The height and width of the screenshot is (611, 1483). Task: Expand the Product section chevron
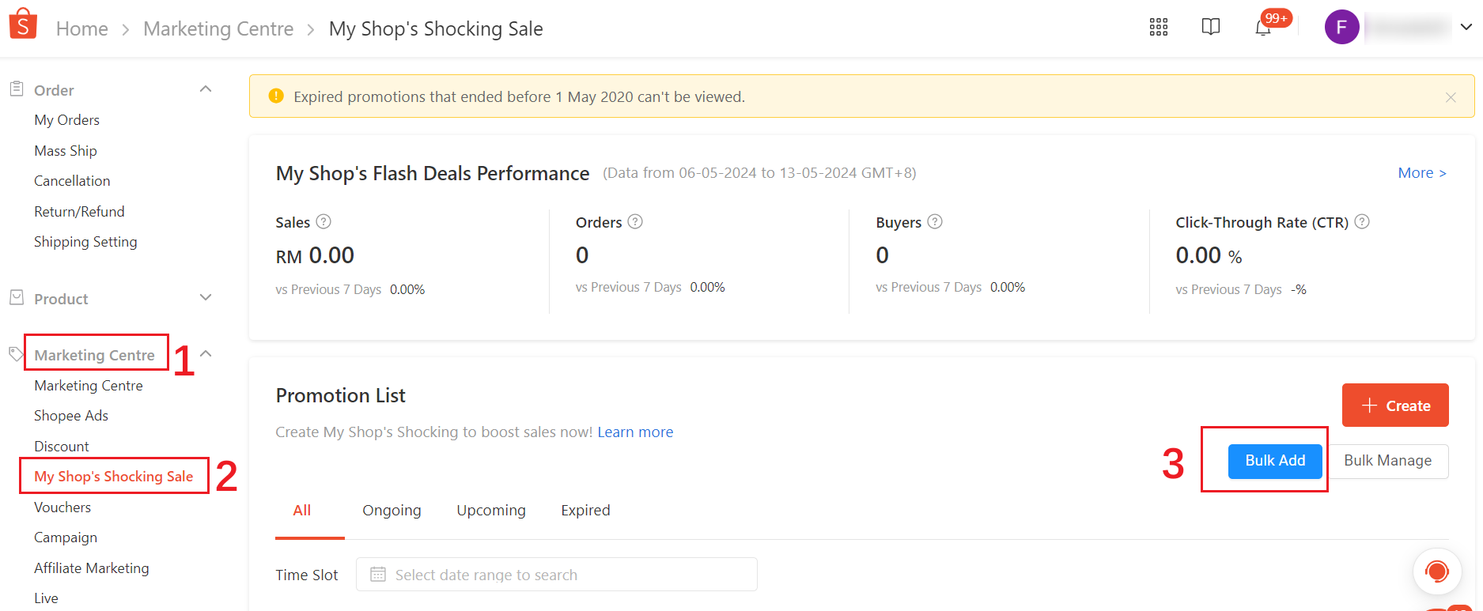(206, 297)
